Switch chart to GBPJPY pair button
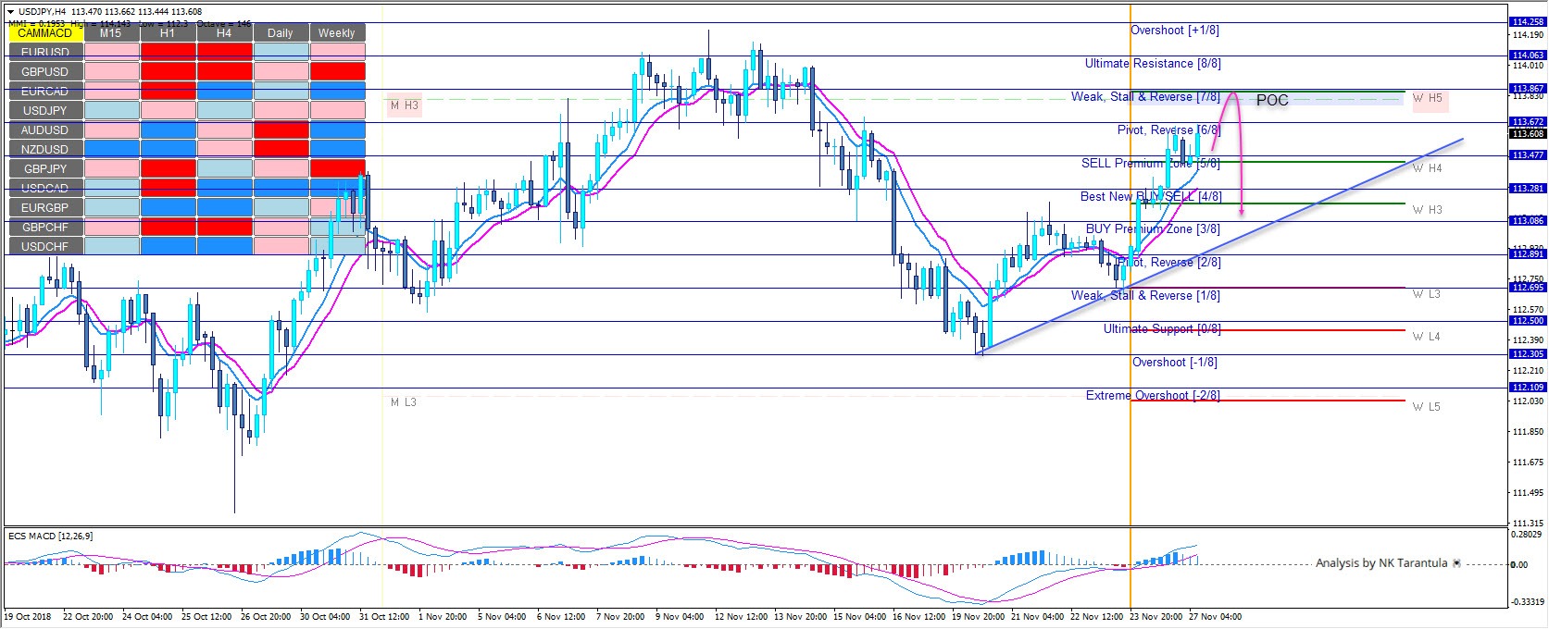This screenshot has width=1549, height=629. pos(44,168)
